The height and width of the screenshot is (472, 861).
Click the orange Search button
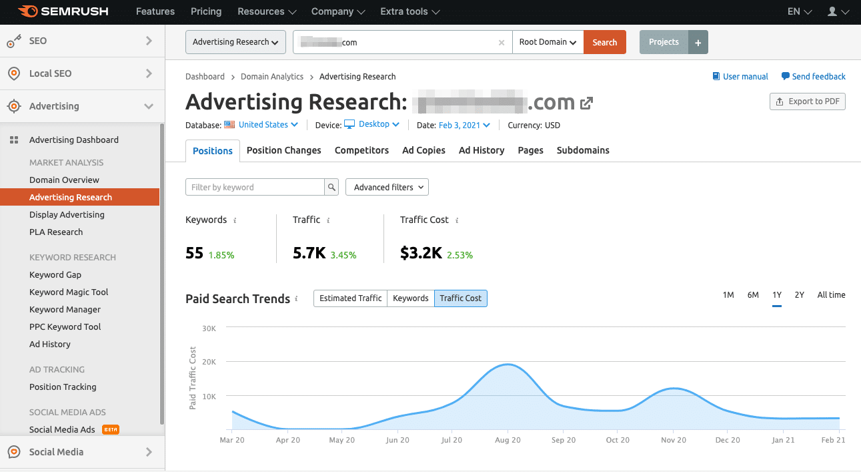(605, 42)
